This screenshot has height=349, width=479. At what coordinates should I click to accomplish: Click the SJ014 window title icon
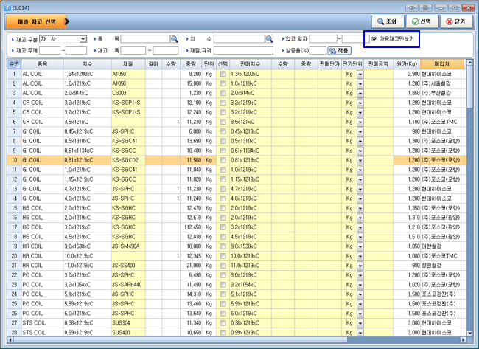point(7,7)
